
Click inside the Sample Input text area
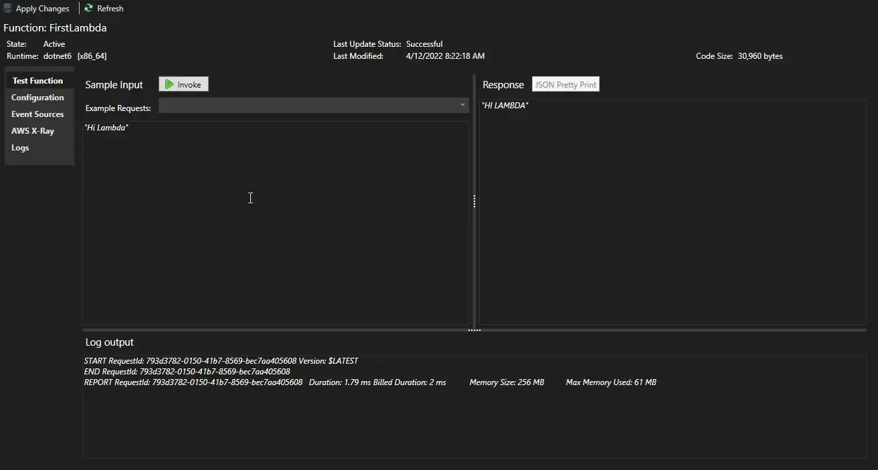tap(268, 201)
